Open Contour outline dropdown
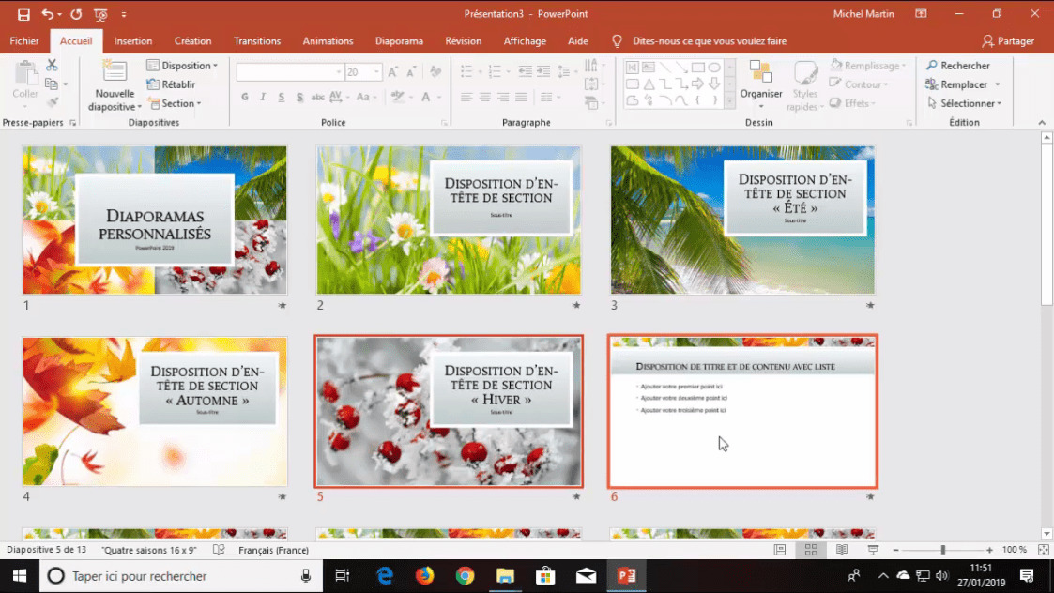Viewport: 1054px width, 593px height. click(859, 84)
